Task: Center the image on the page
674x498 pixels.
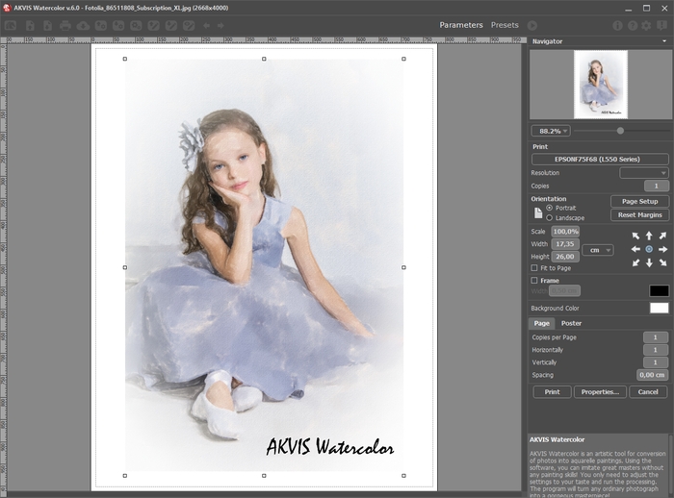Action: [649, 249]
